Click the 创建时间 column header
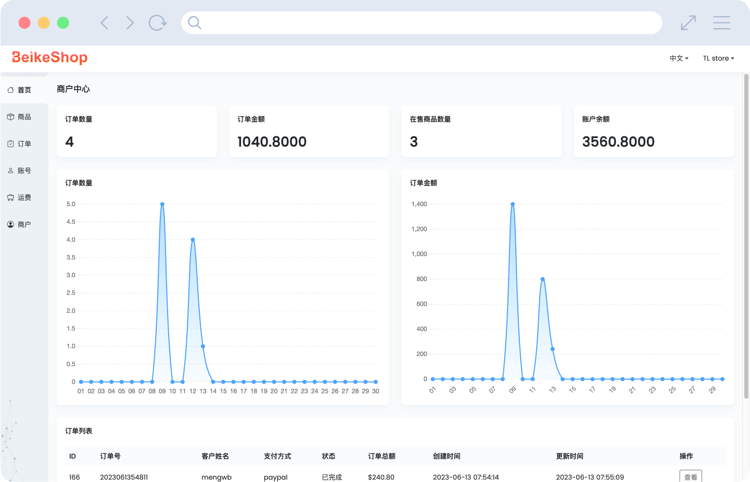750x482 pixels. (447, 456)
